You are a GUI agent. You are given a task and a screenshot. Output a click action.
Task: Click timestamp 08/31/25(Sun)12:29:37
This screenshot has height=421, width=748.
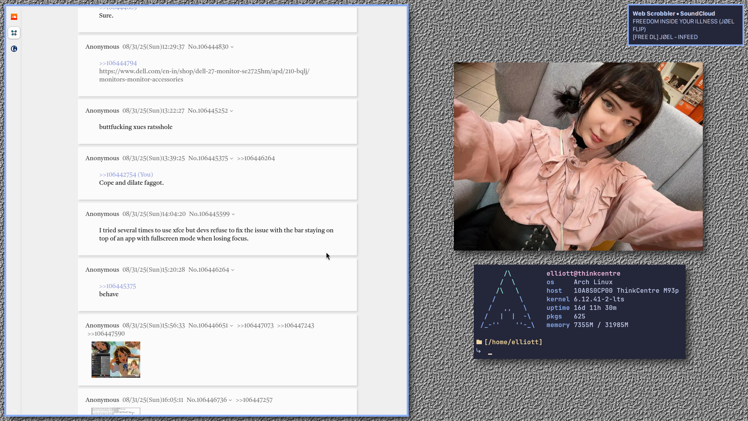(153, 47)
